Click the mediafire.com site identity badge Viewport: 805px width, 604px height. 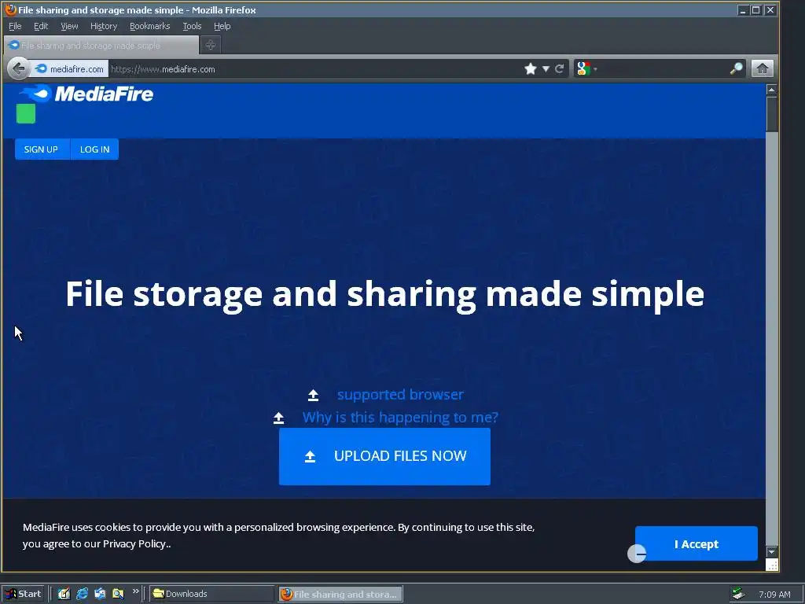pyautogui.click(x=70, y=69)
